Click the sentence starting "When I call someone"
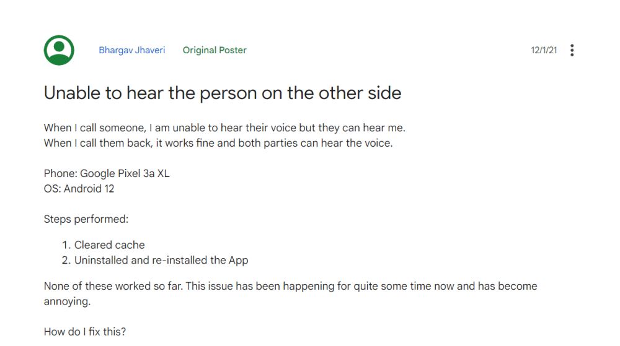Viewport: 620px width, 346px height. tap(224, 128)
